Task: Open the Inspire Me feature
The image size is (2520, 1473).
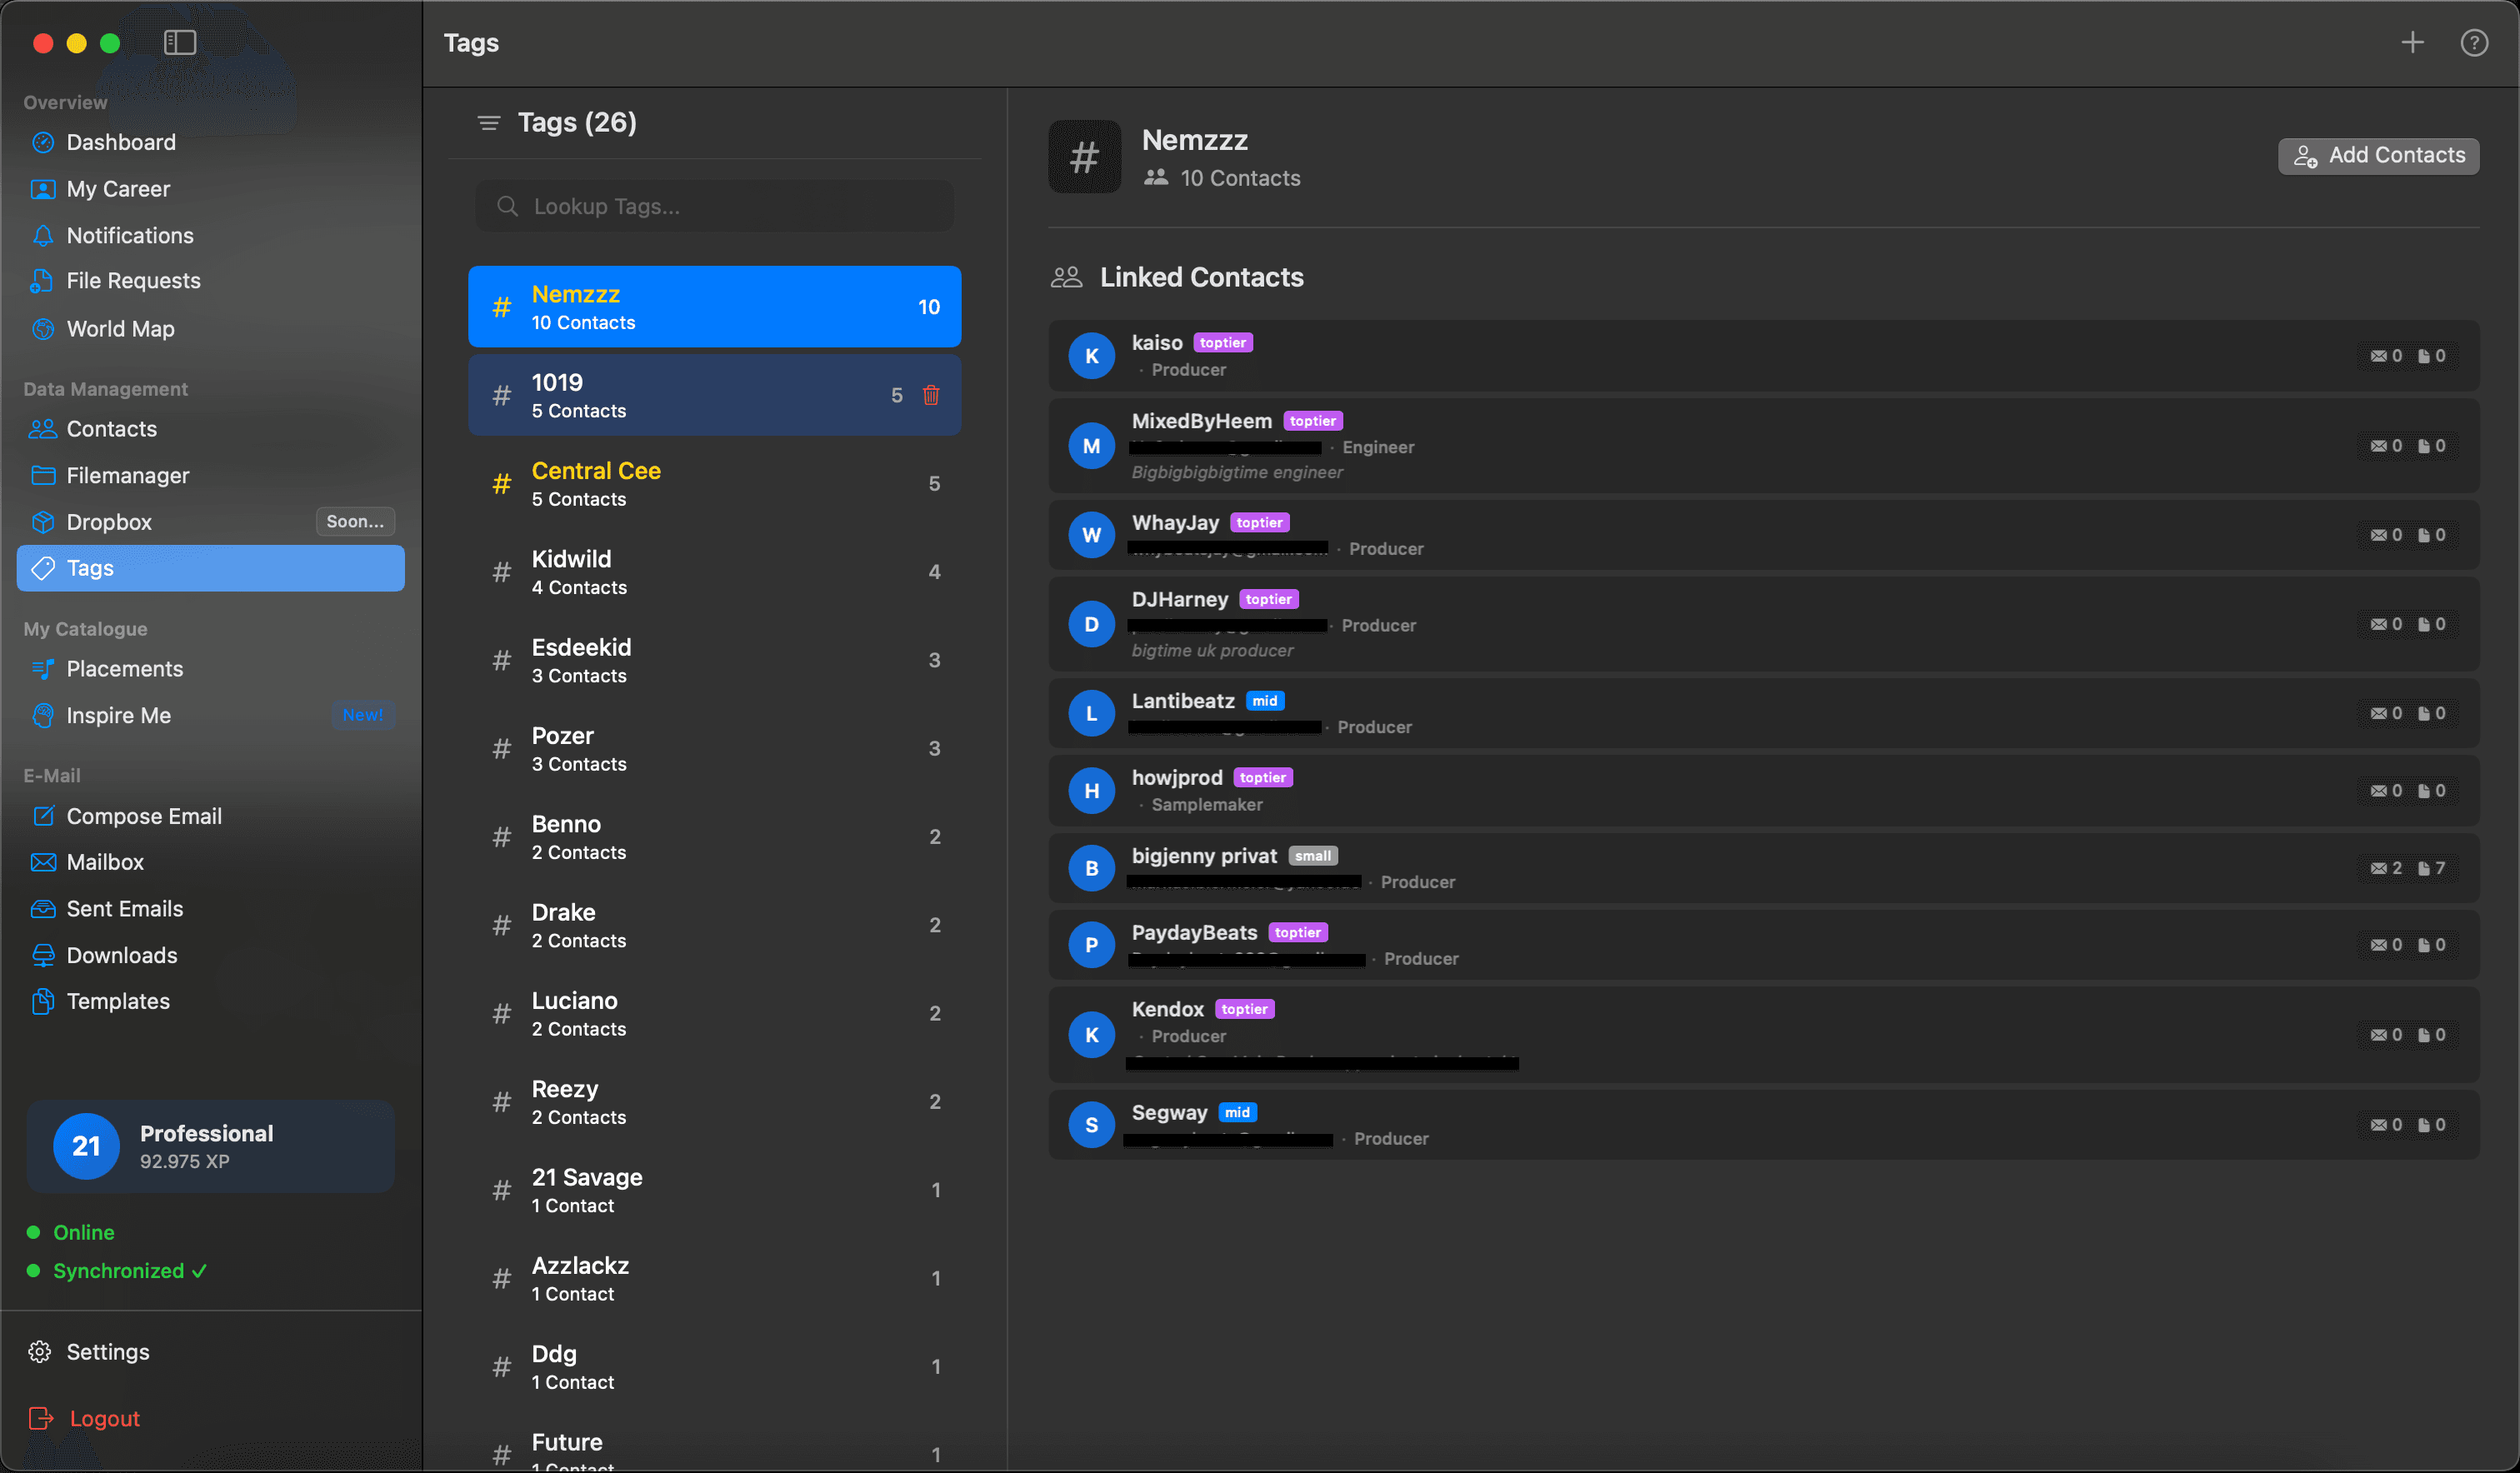Action: click(x=118, y=715)
